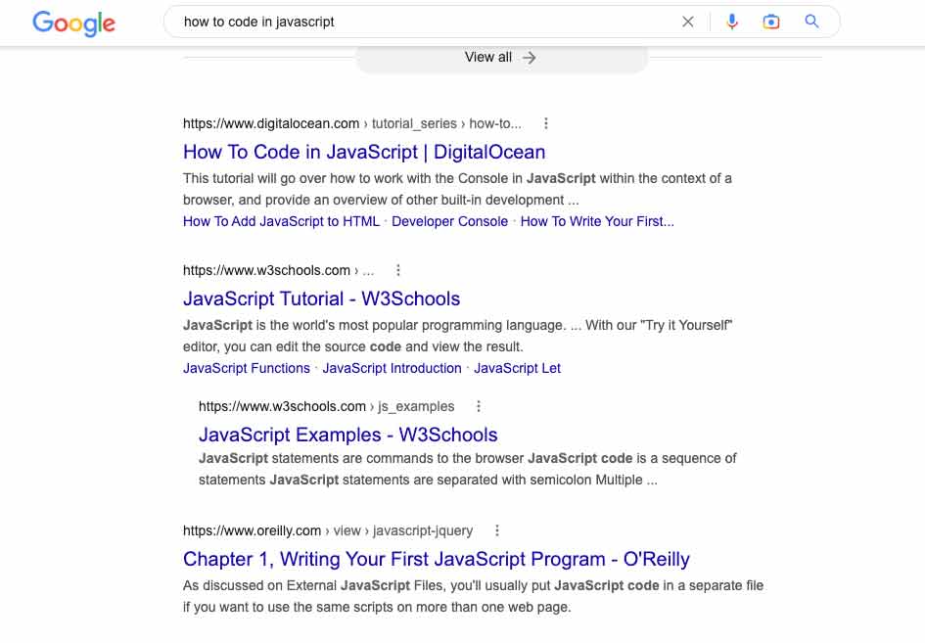
Task: Open three-dot menu for O'Reilly result
Action: click(497, 530)
